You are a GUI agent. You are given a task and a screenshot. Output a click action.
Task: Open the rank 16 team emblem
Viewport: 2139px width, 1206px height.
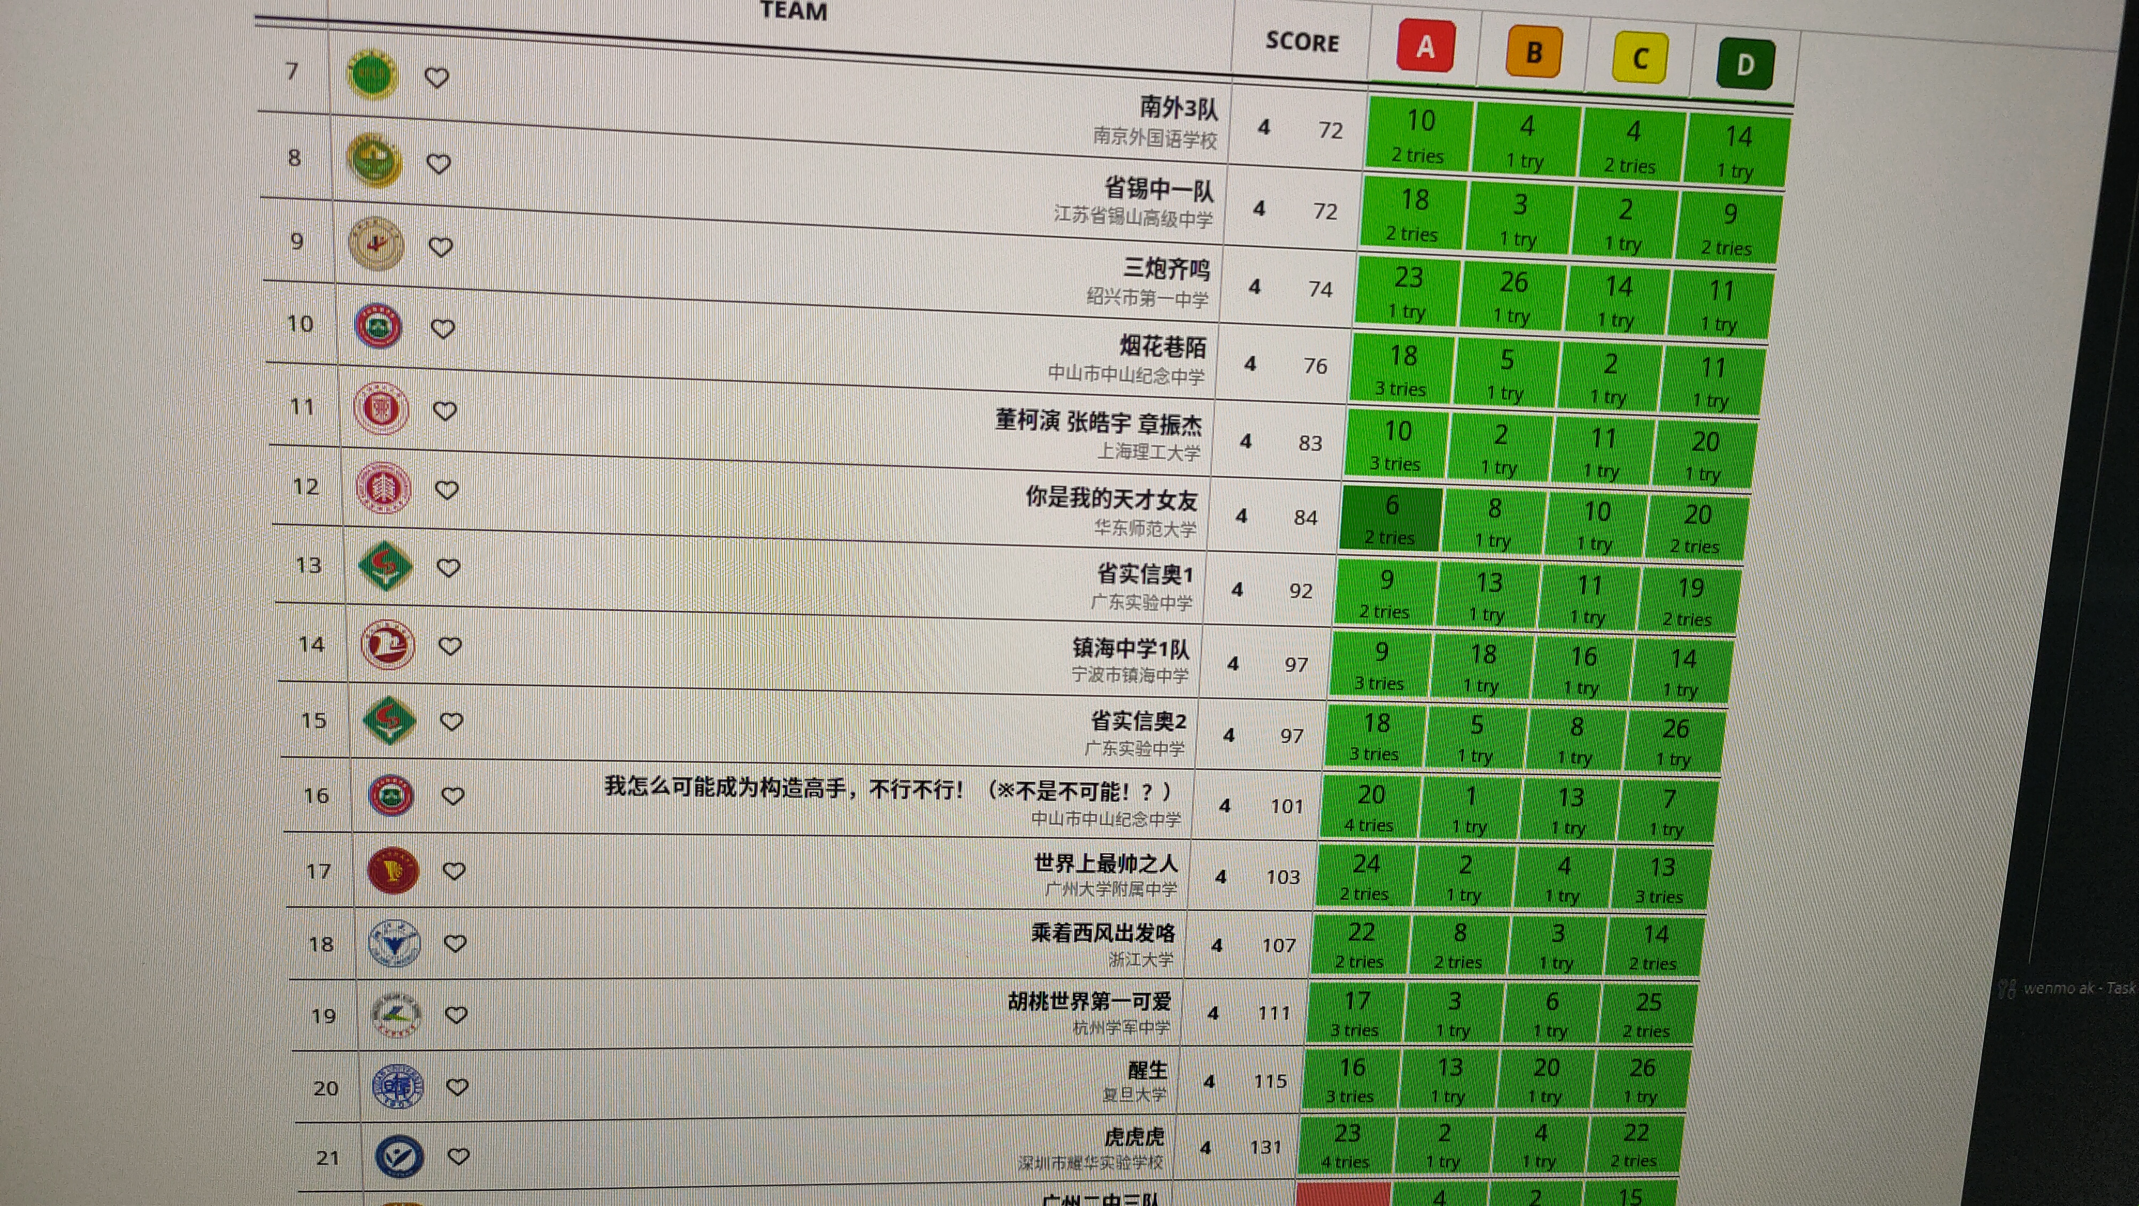click(x=391, y=795)
